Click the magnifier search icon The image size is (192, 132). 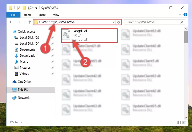(x=181, y=22)
